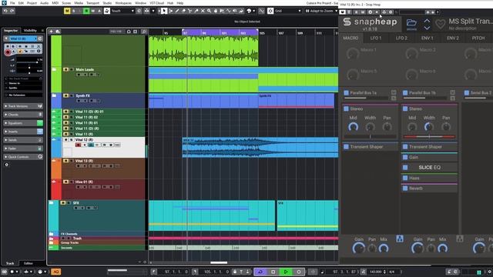Open inspector setup gear icon
This screenshot has height=277, width=493.
click(x=7, y=165)
